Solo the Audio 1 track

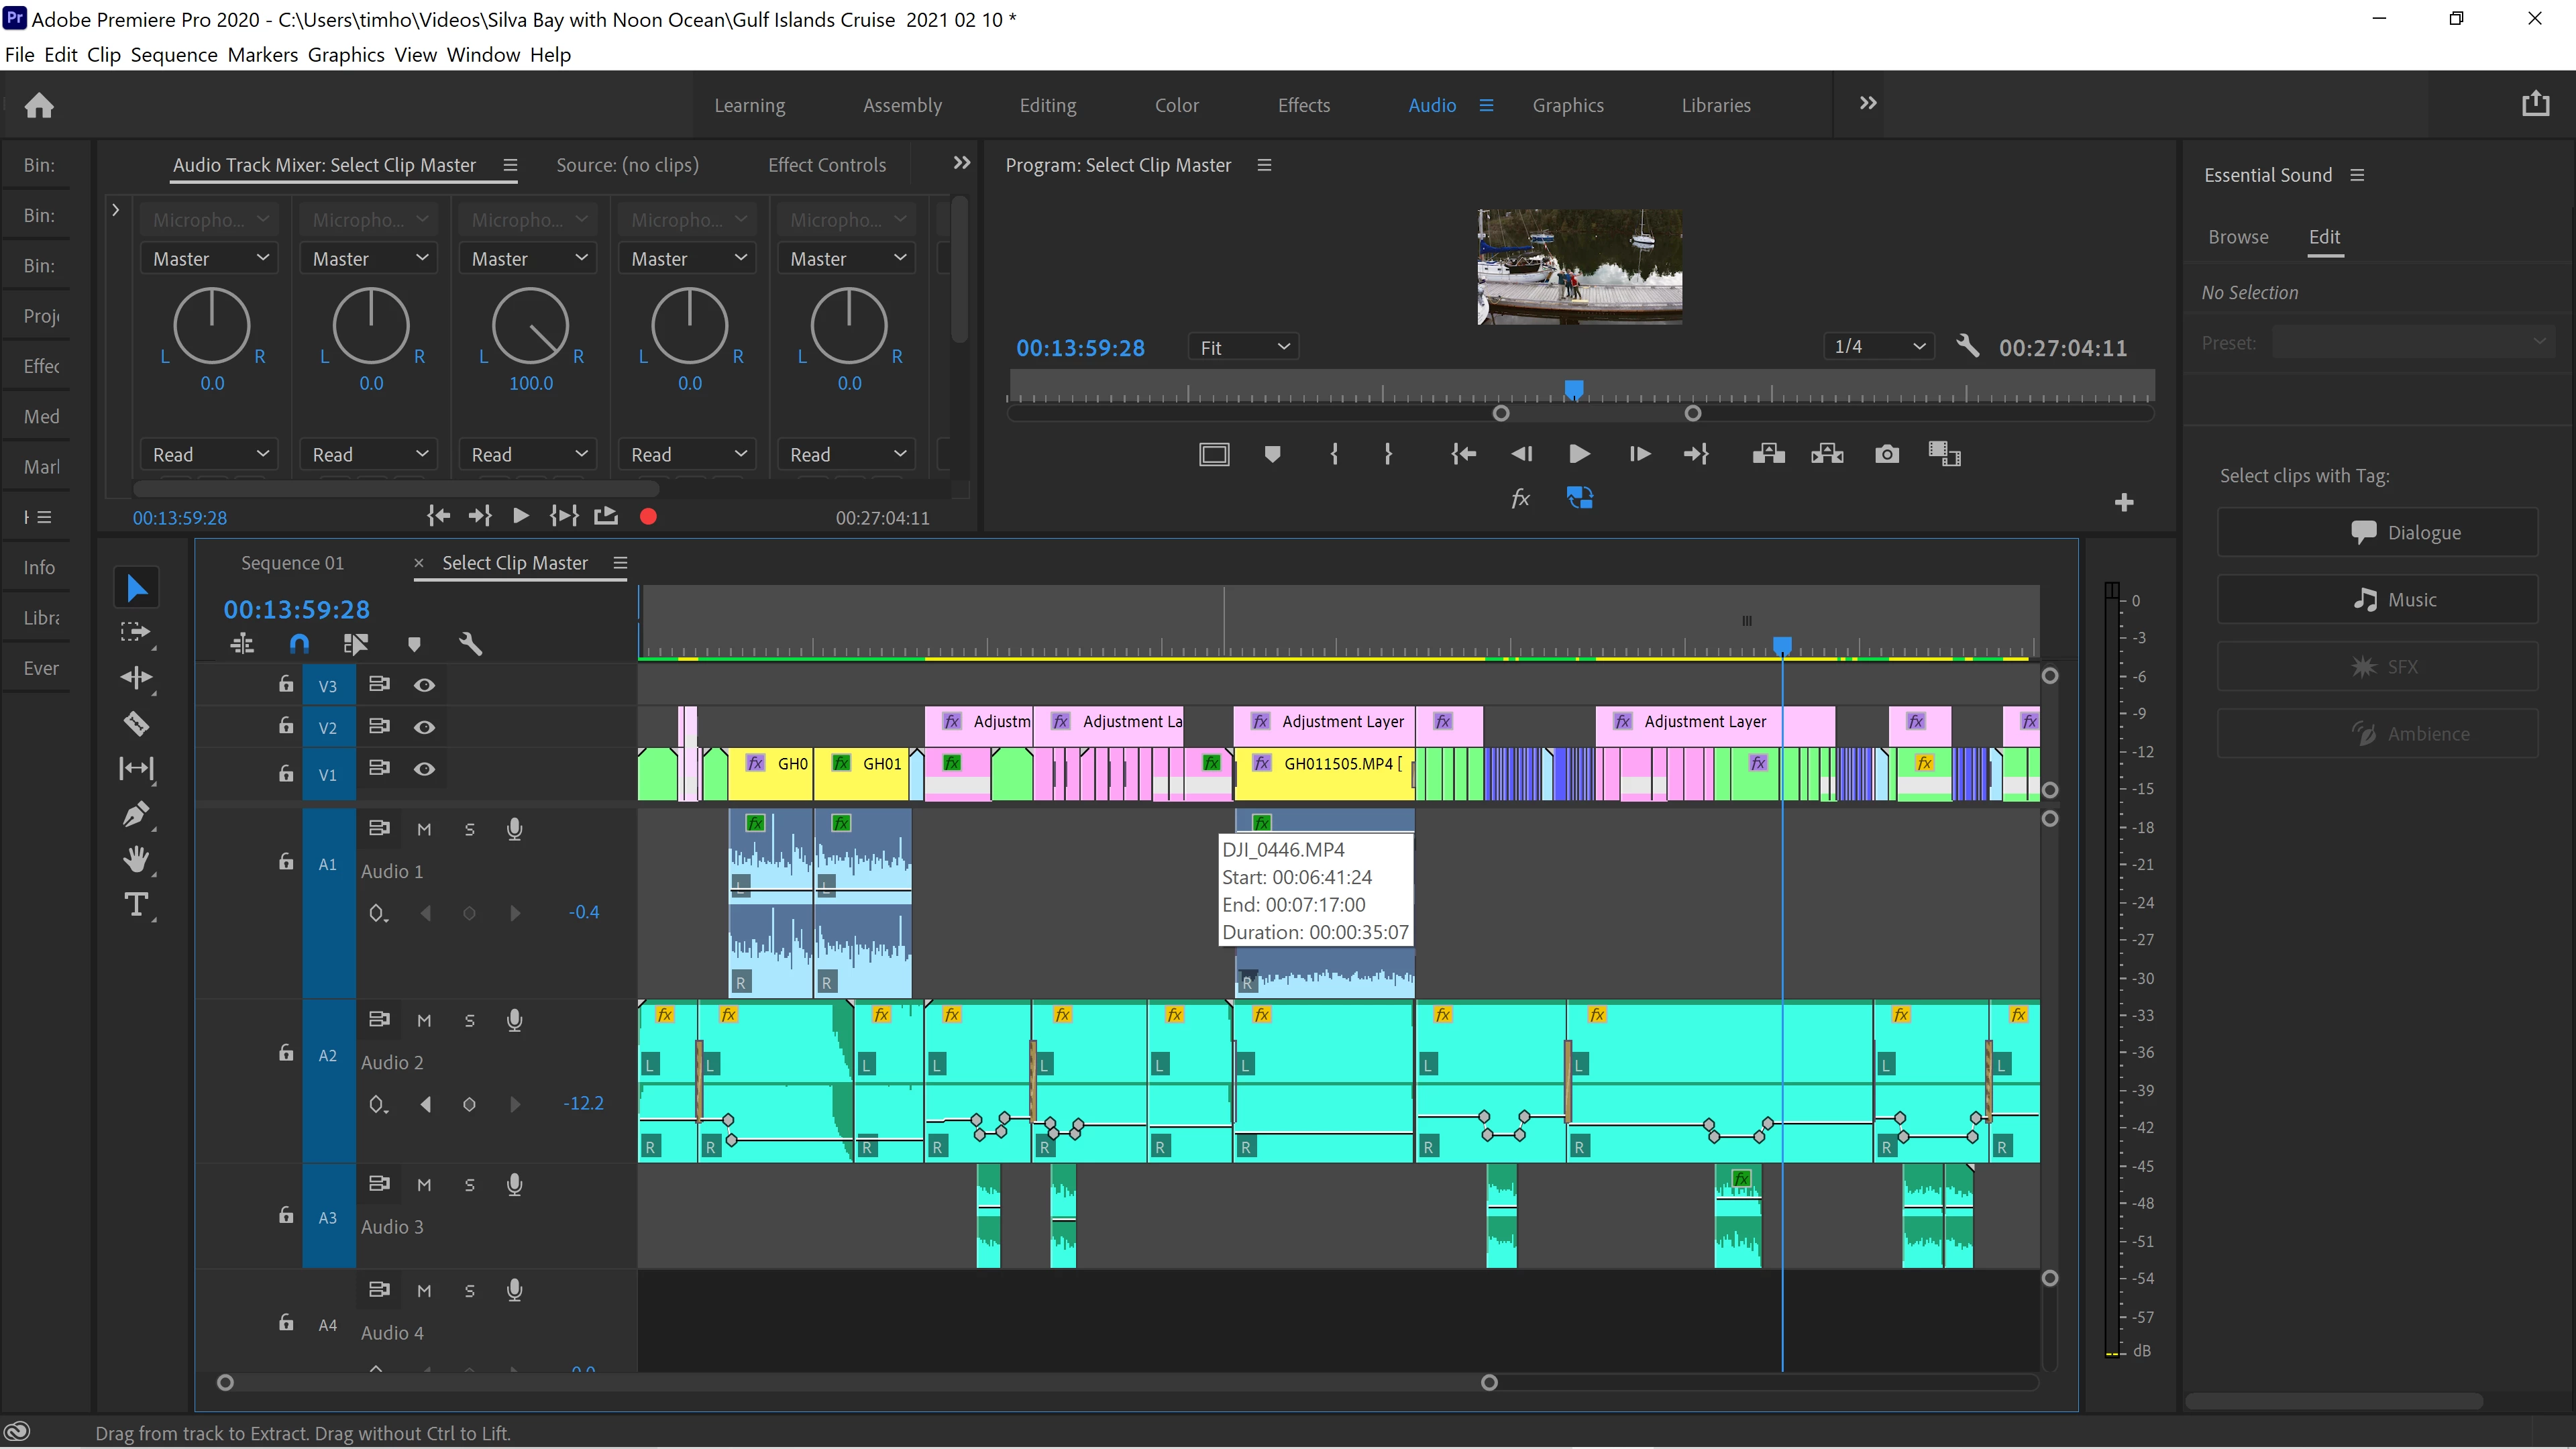point(469,829)
